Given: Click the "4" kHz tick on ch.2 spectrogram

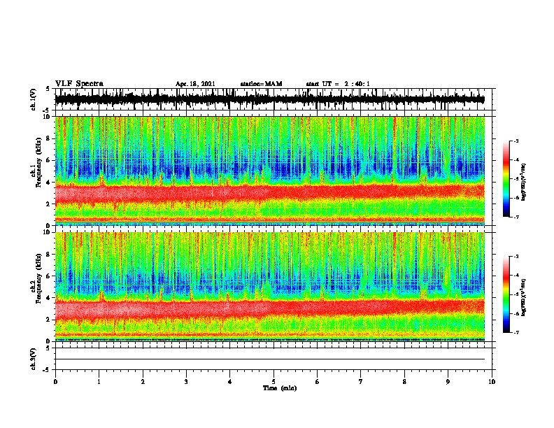Looking at the screenshot, I should 49,298.
